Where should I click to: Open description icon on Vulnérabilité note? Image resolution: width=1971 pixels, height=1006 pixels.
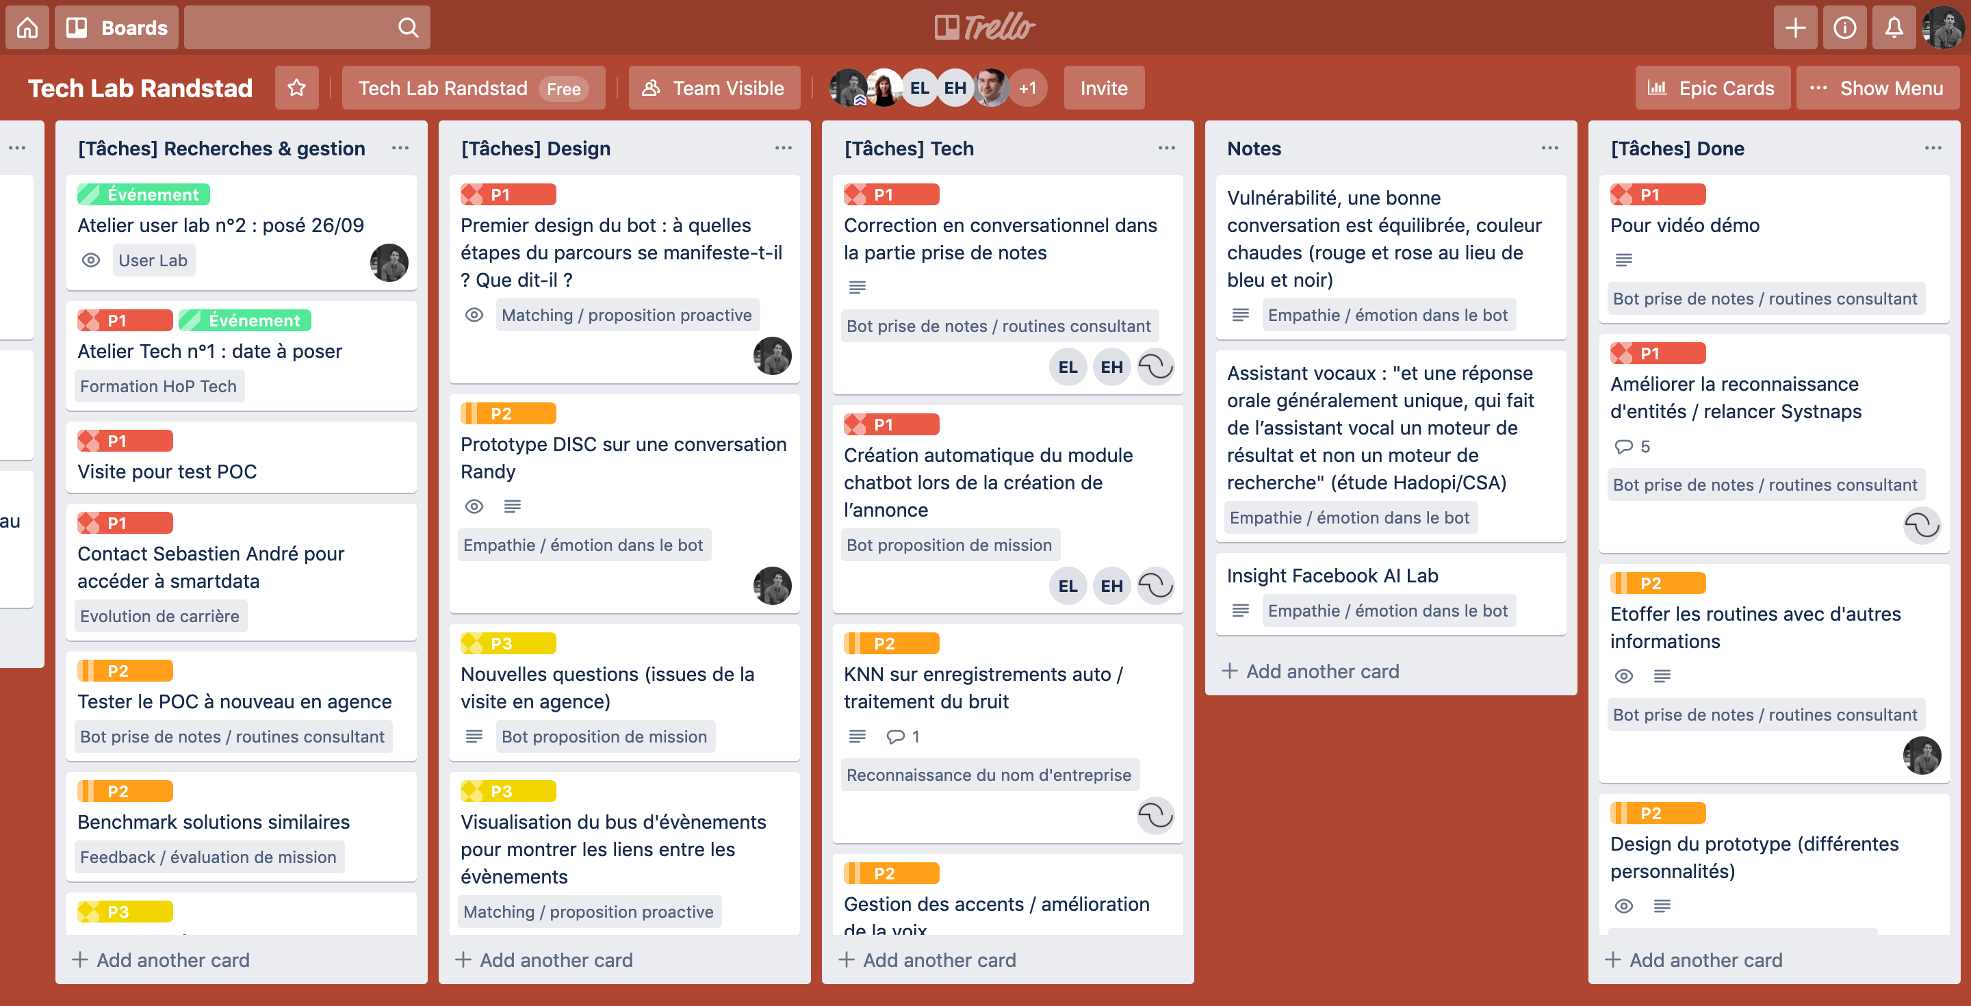coord(1240,315)
